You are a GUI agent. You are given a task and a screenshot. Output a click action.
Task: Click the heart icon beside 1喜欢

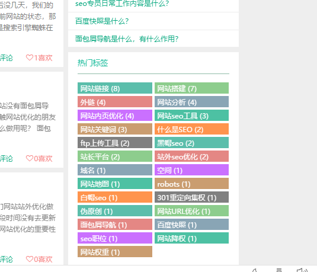(30, 58)
